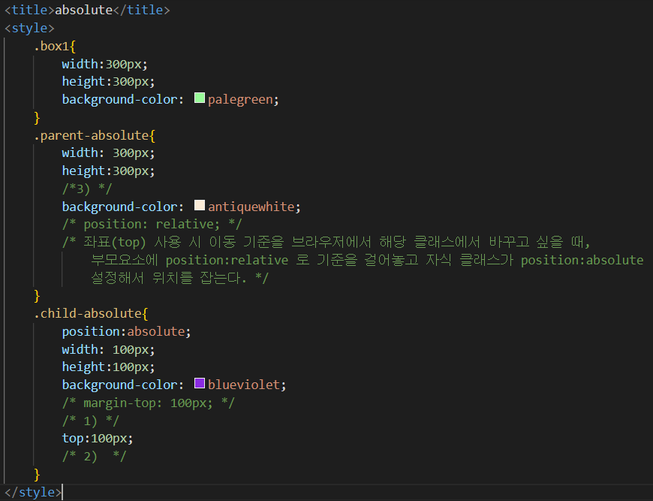The width and height of the screenshot is (653, 501).
Task: Click the position:absolute declaration
Action: point(127,332)
